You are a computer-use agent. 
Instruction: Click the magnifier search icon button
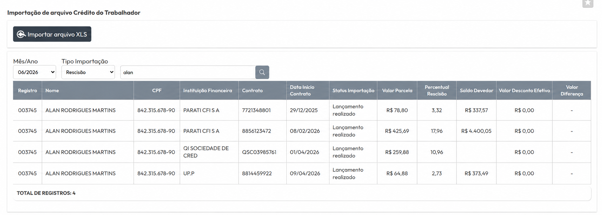[x=262, y=72]
